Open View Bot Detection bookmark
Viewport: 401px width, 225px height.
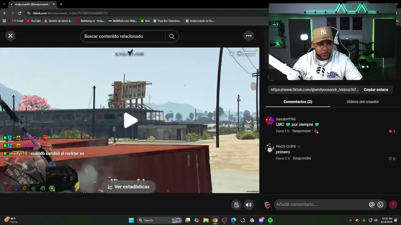(x=167, y=21)
